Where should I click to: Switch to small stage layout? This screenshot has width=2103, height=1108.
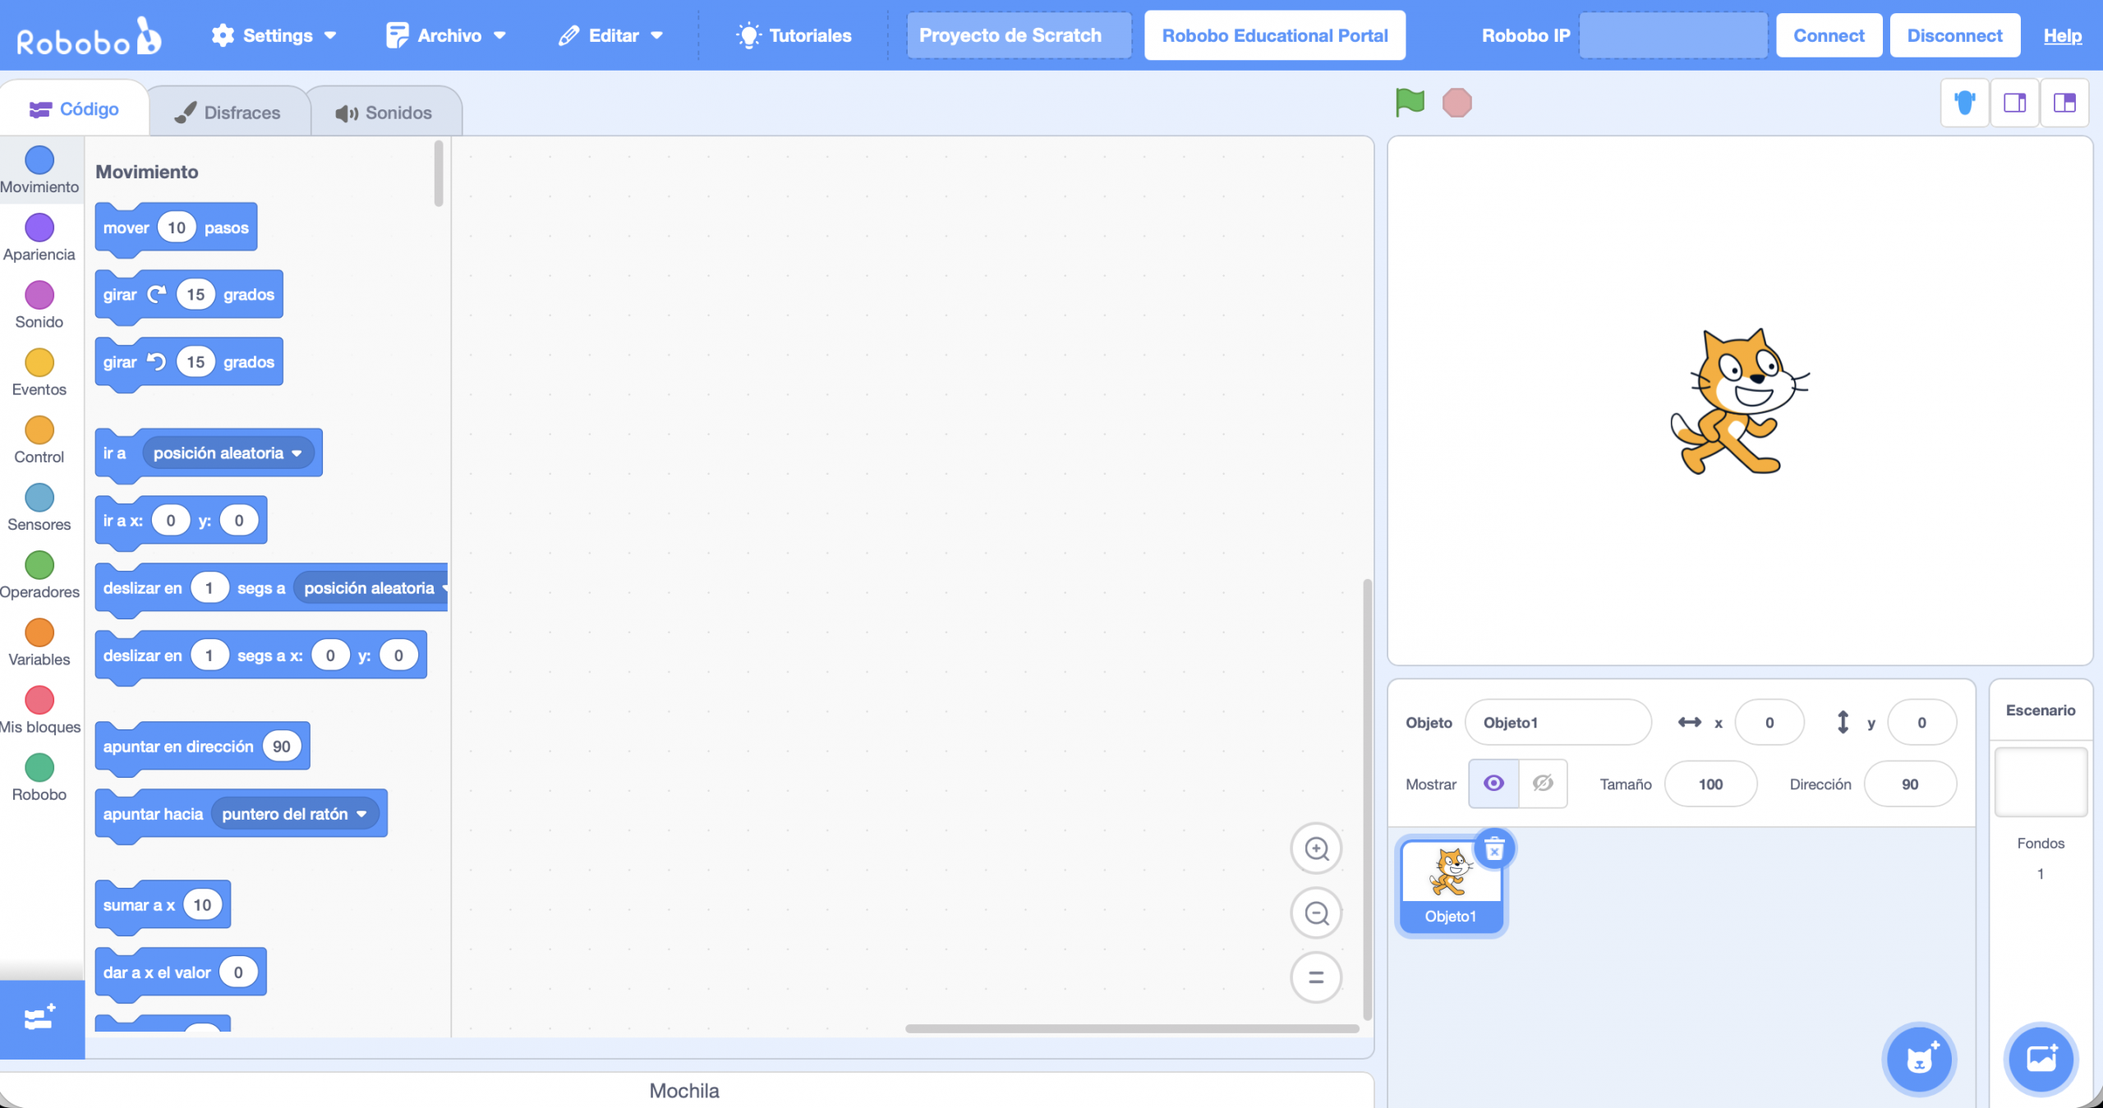click(x=2014, y=103)
